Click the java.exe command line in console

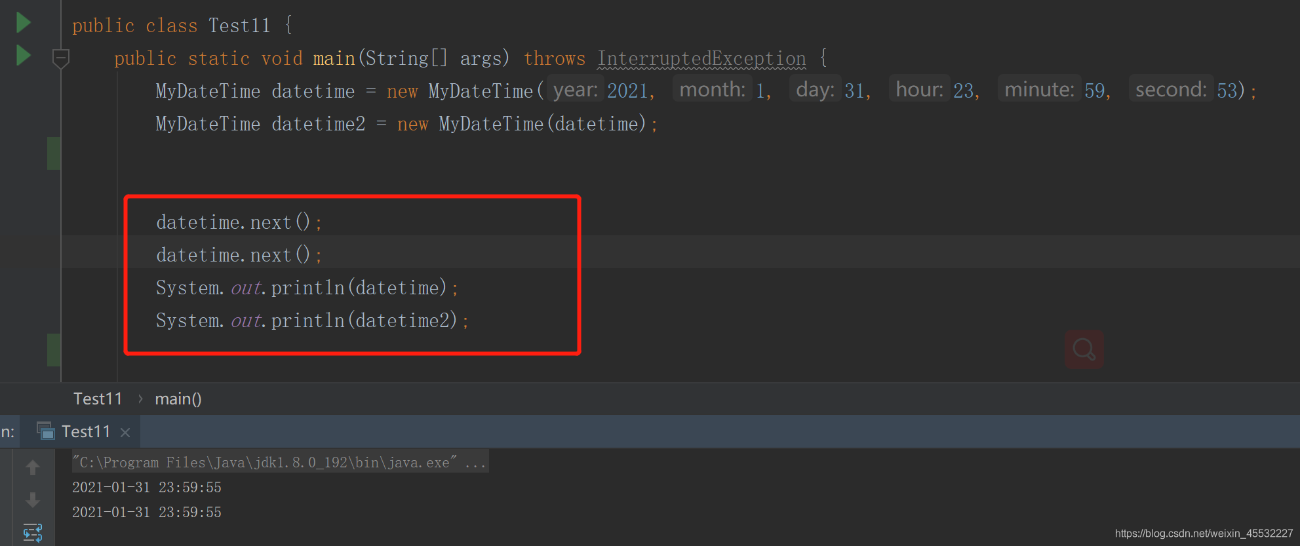pos(280,462)
